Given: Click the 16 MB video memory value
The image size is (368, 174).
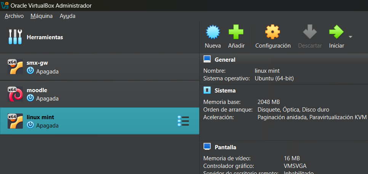Looking at the screenshot, I should (292, 158).
